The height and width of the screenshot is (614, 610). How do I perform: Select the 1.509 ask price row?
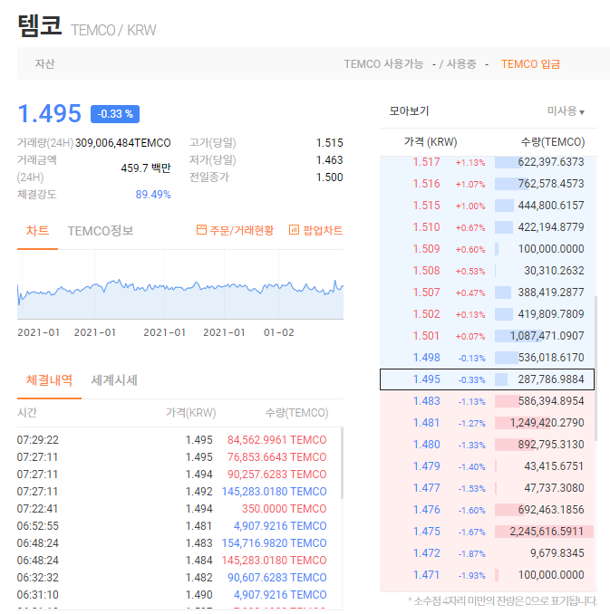[x=487, y=249]
